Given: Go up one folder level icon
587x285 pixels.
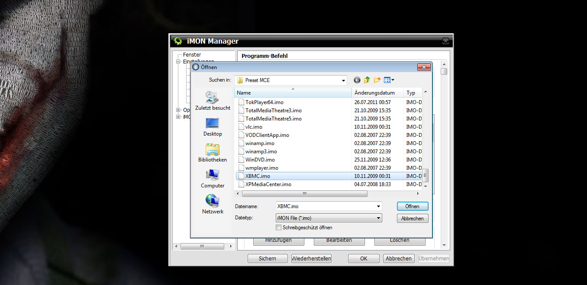Looking at the screenshot, I should click(x=367, y=80).
